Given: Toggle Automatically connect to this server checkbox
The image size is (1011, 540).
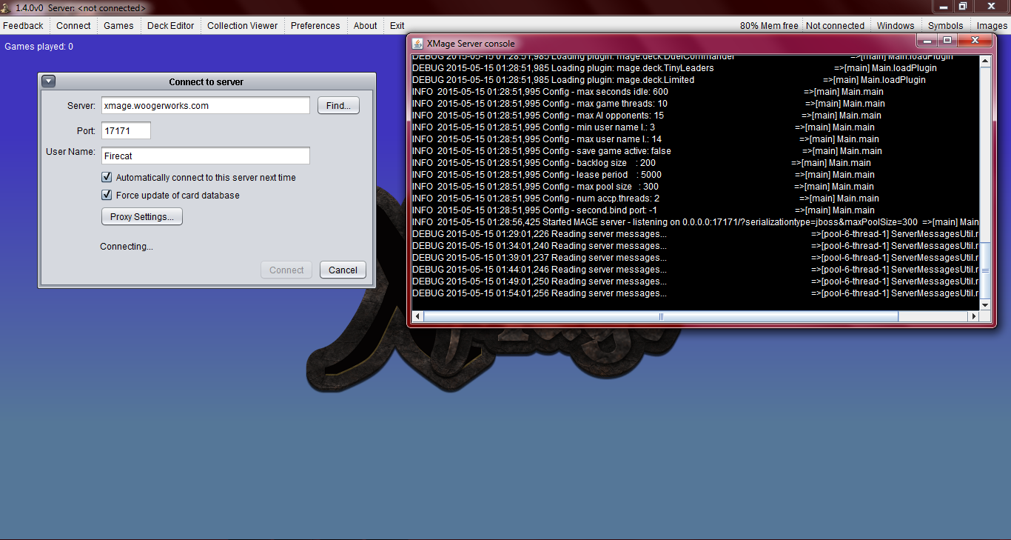Looking at the screenshot, I should (x=107, y=178).
